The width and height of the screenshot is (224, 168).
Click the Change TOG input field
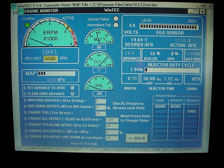click(101, 113)
